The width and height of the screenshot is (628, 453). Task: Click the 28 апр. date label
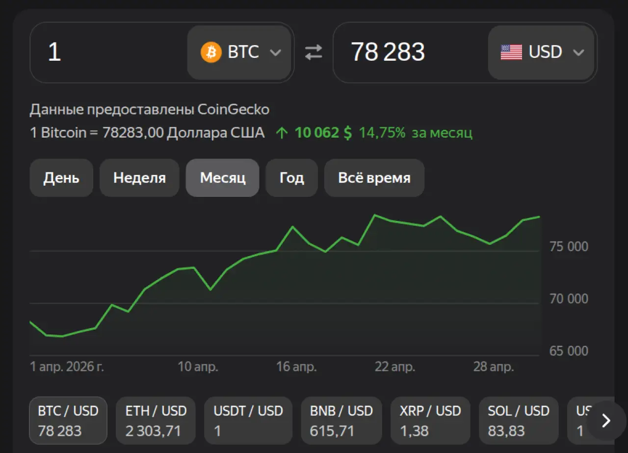494,367
